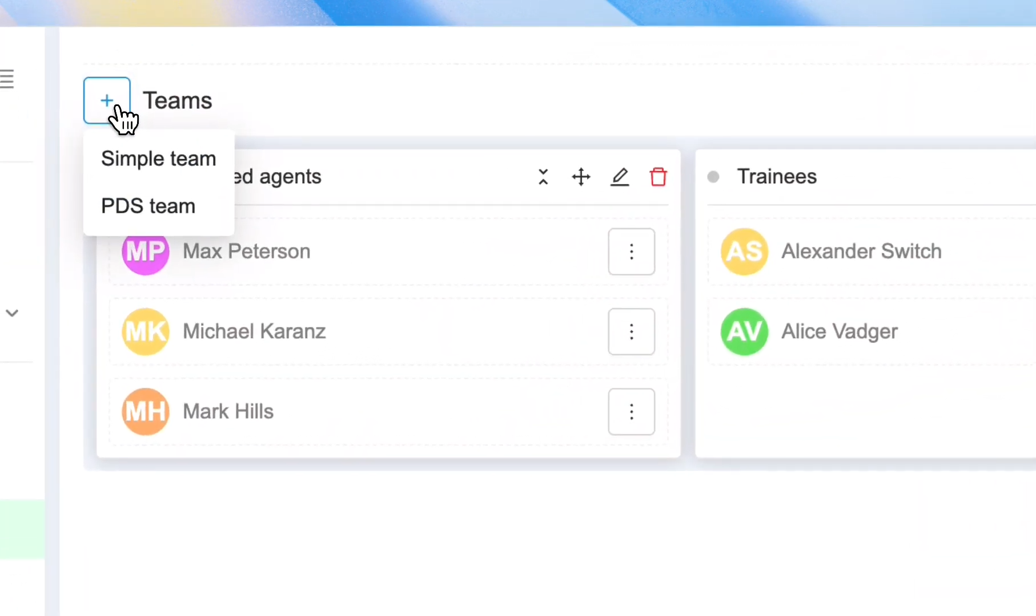The image size is (1036, 616).
Task: Click the MH avatar of Mark Hills
Action: coord(146,412)
